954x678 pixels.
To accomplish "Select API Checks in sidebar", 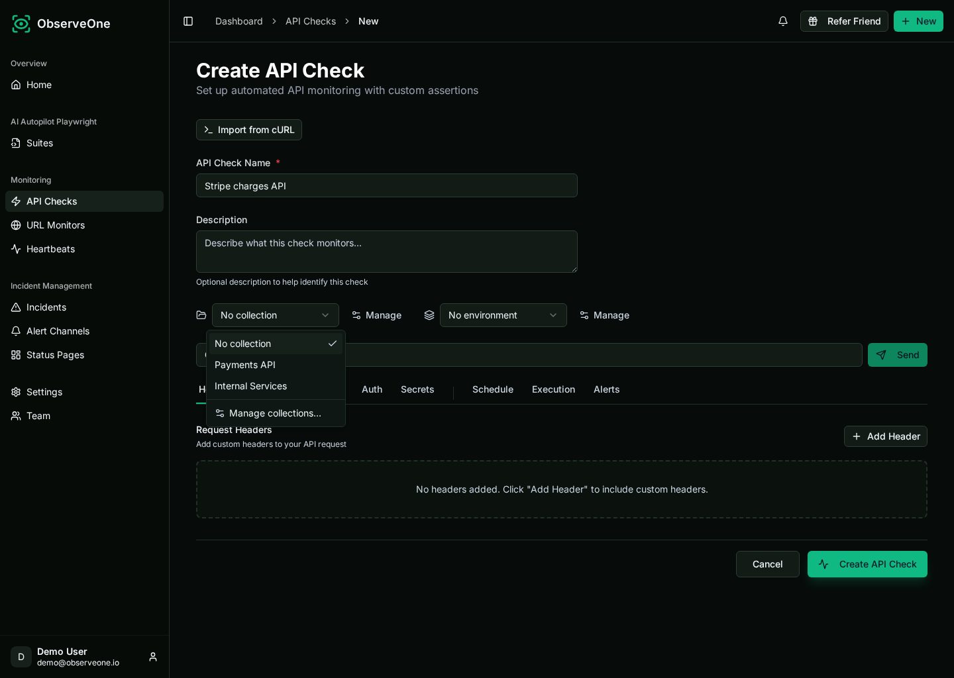I will tap(84, 201).
